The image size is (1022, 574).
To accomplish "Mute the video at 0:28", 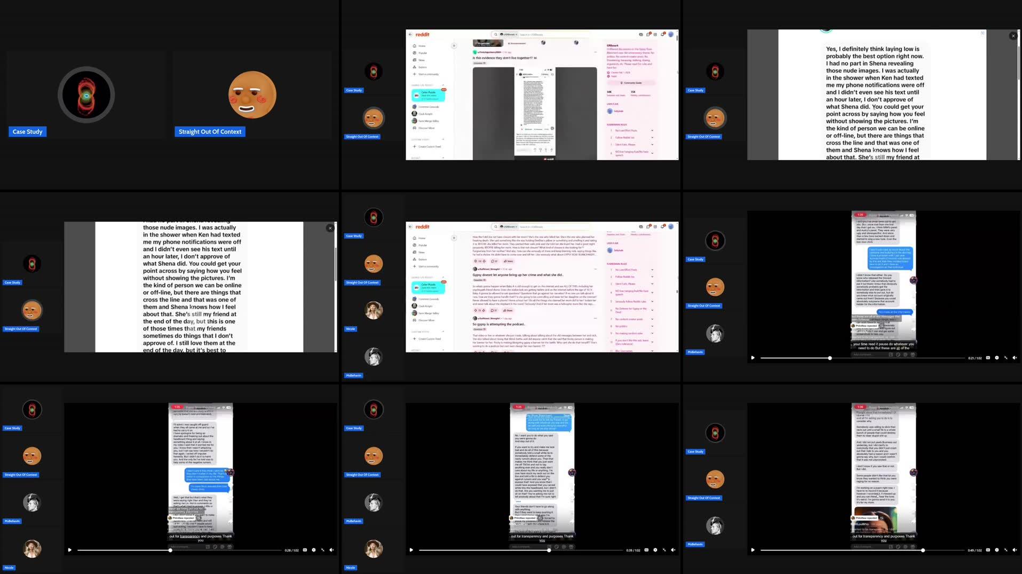I will pyautogui.click(x=331, y=550).
